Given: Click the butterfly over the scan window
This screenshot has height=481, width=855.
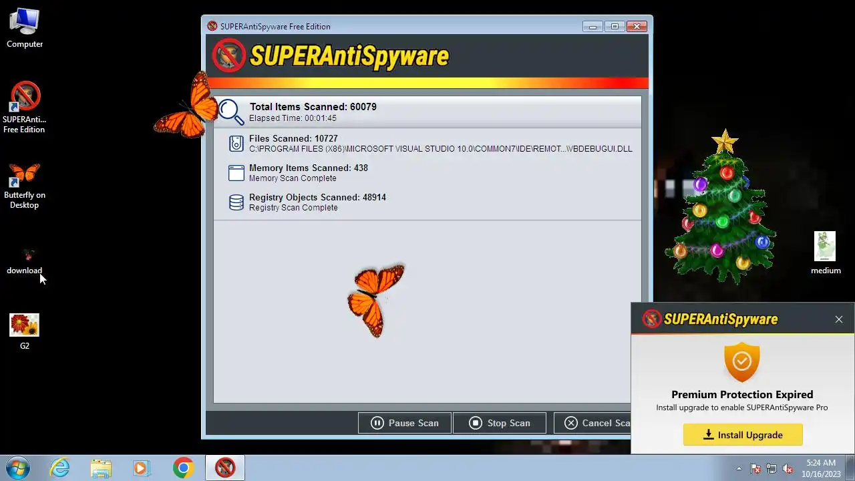Looking at the screenshot, I should [376, 299].
